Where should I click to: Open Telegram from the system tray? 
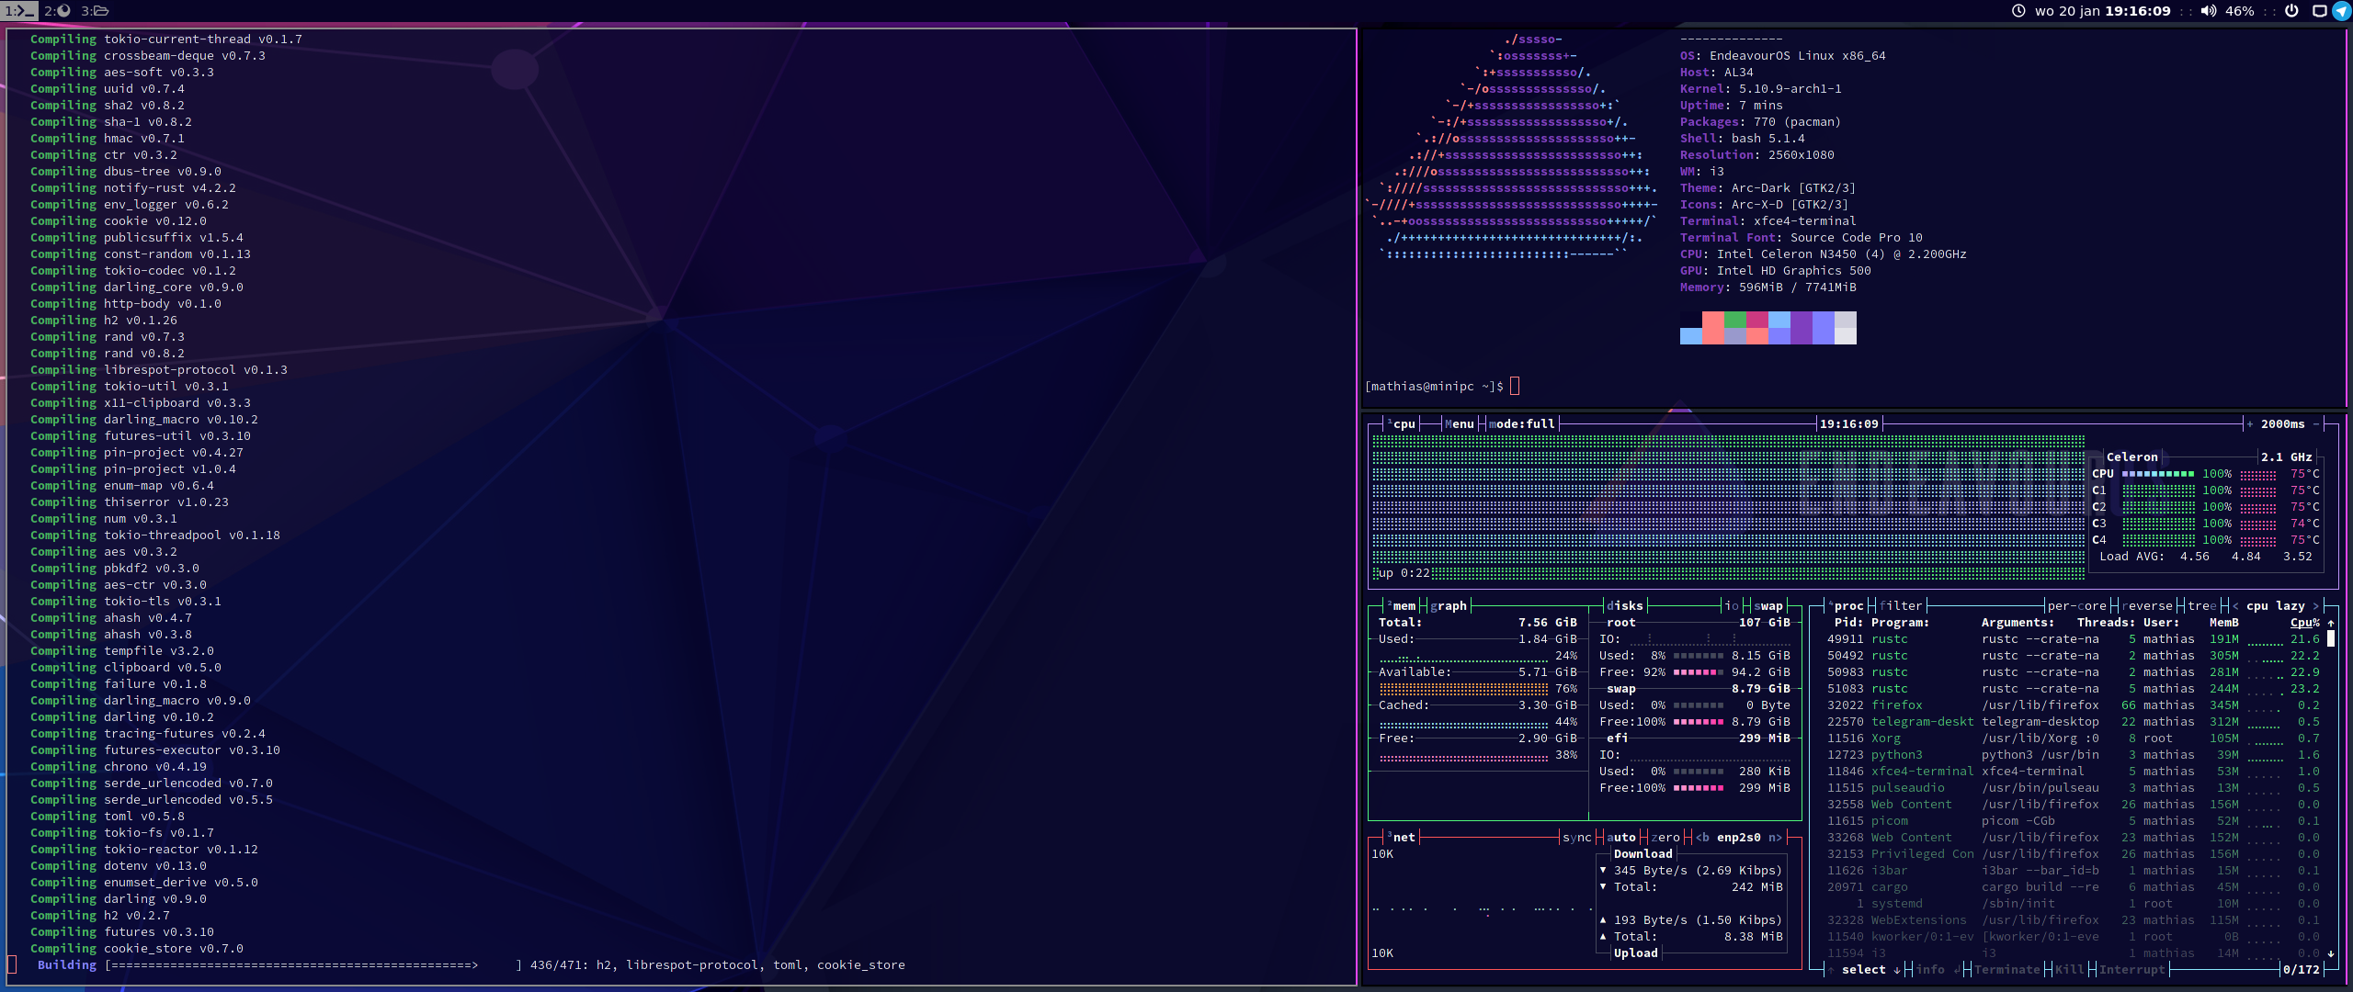[x=2340, y=11]
